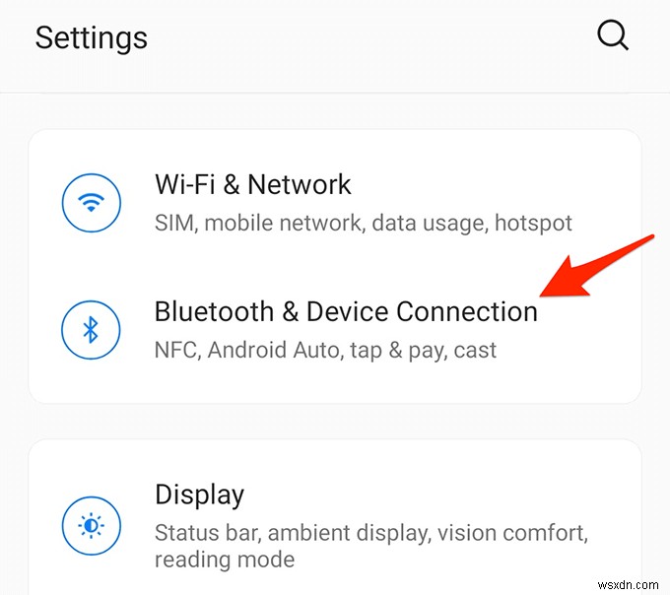The image size is (670, 595).
Task: Tap 'reading mode' text under Display
Action: coord(225,561)
